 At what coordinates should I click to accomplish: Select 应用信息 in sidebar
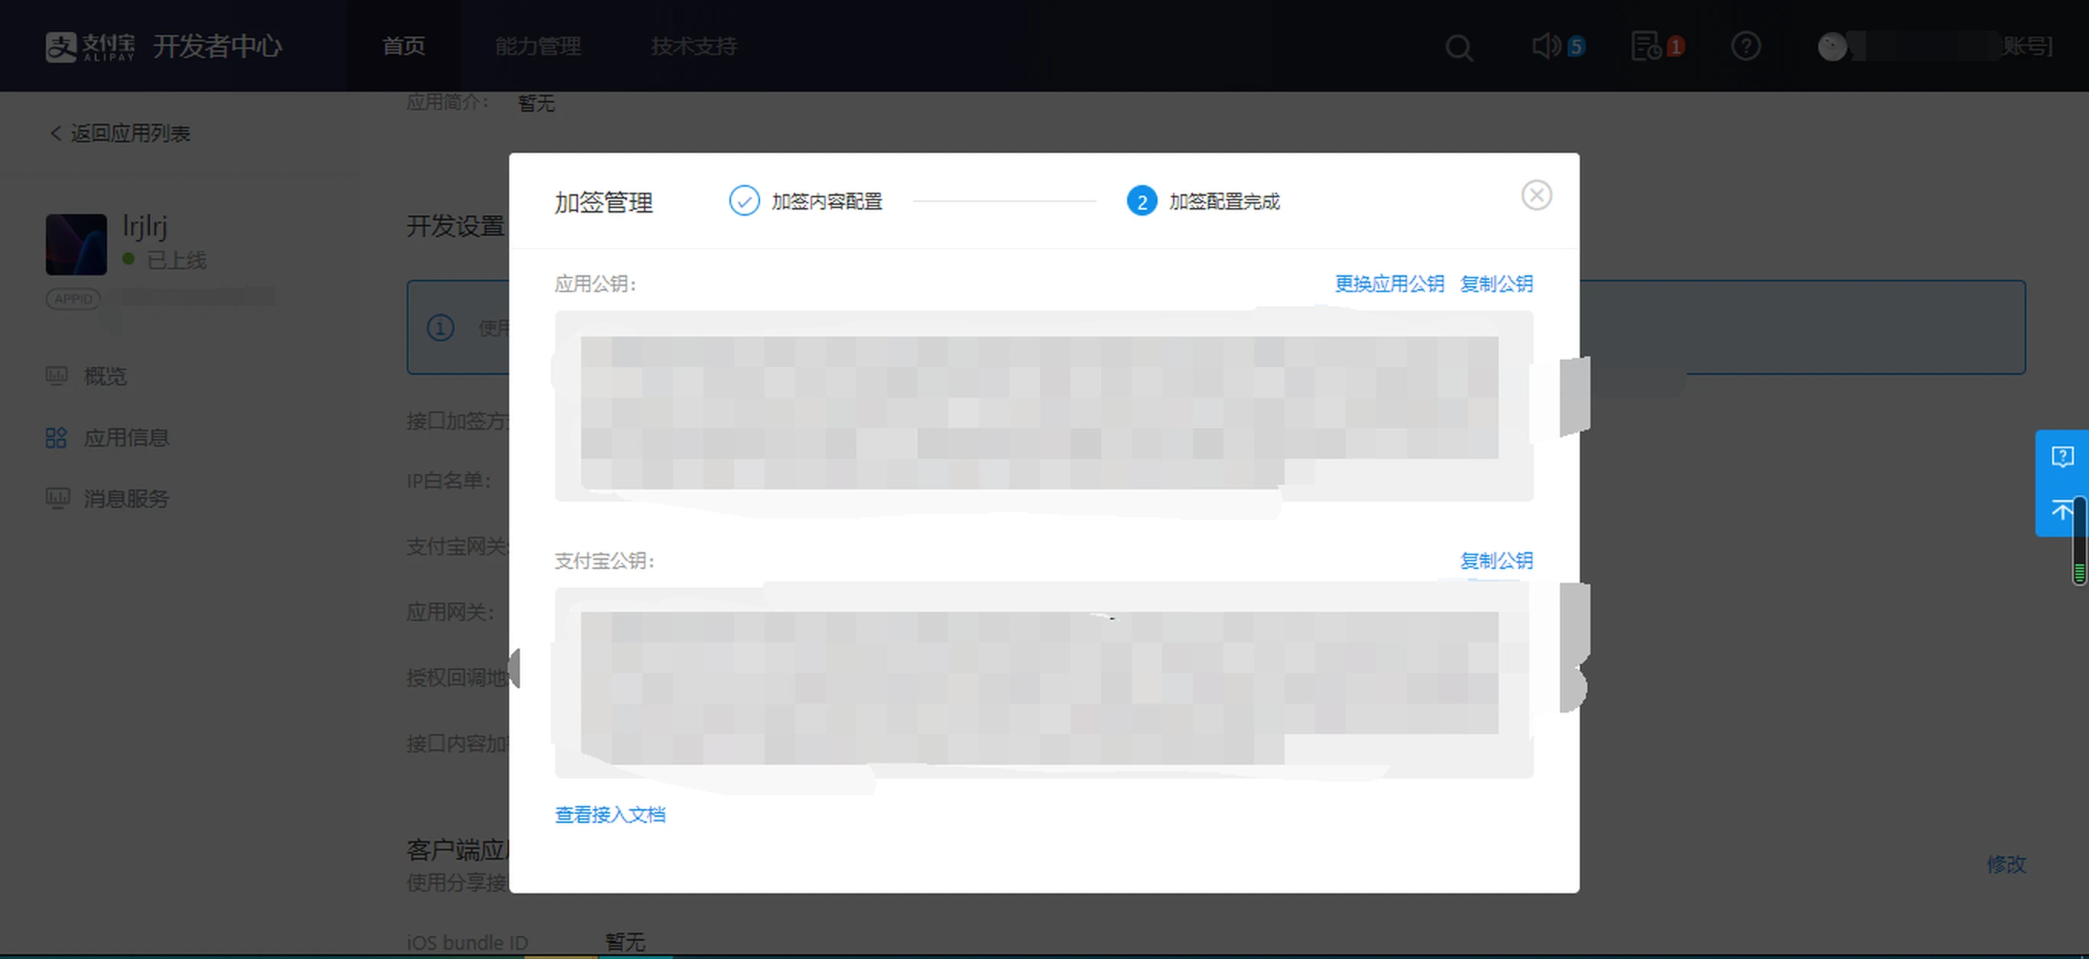pyautogui.click(x=126, y=438)
